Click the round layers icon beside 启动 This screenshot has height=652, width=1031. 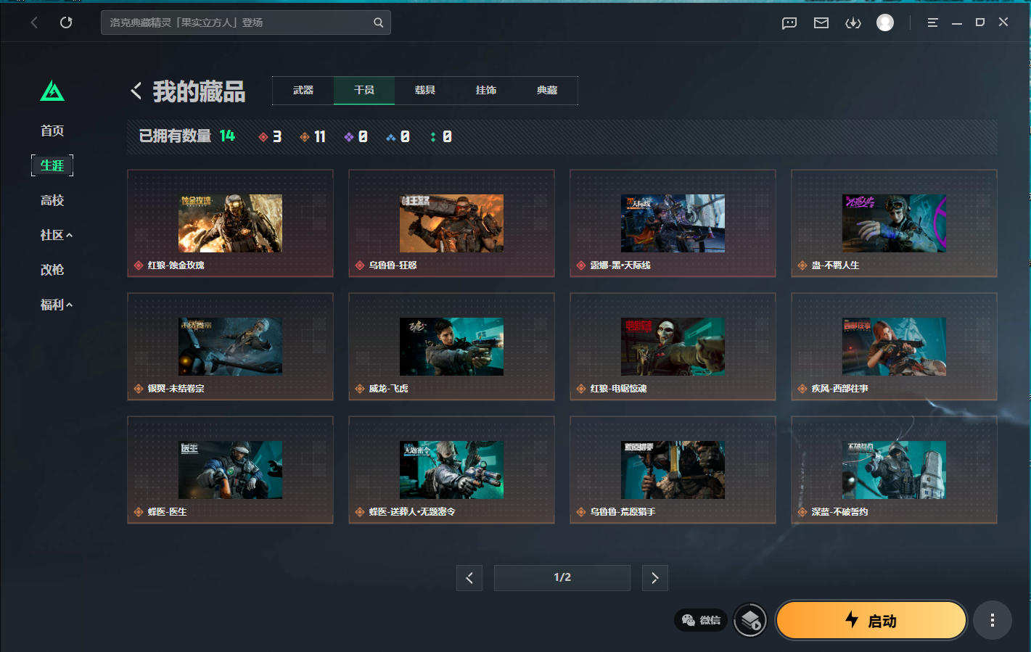750,620
